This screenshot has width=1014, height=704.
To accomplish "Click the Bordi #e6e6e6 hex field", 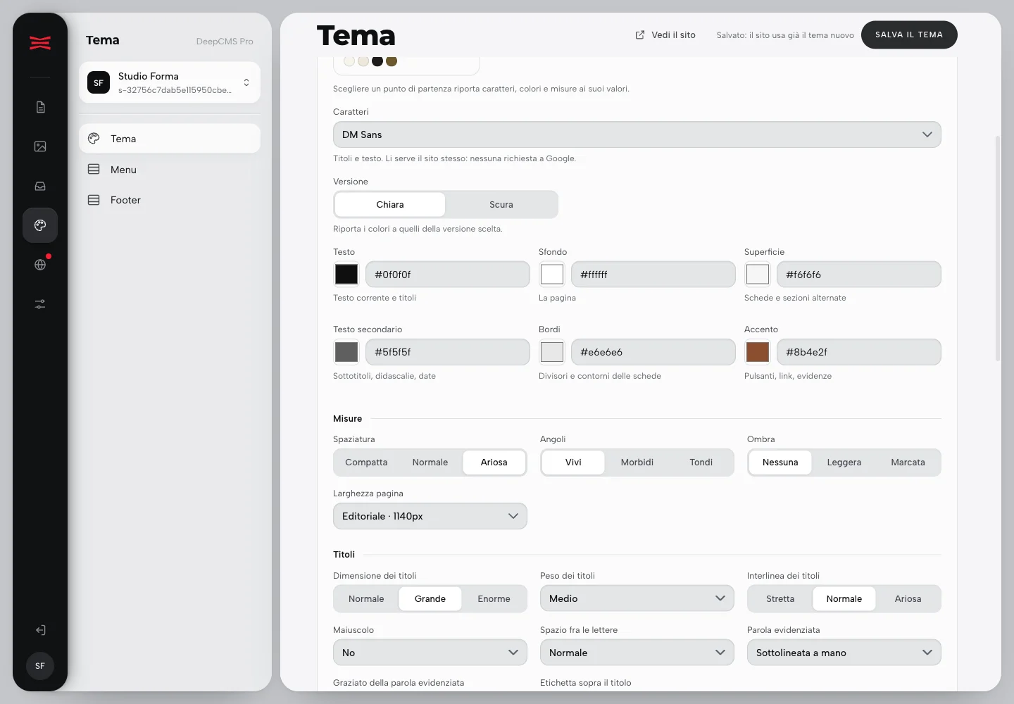I will click(x=653, y=352).
